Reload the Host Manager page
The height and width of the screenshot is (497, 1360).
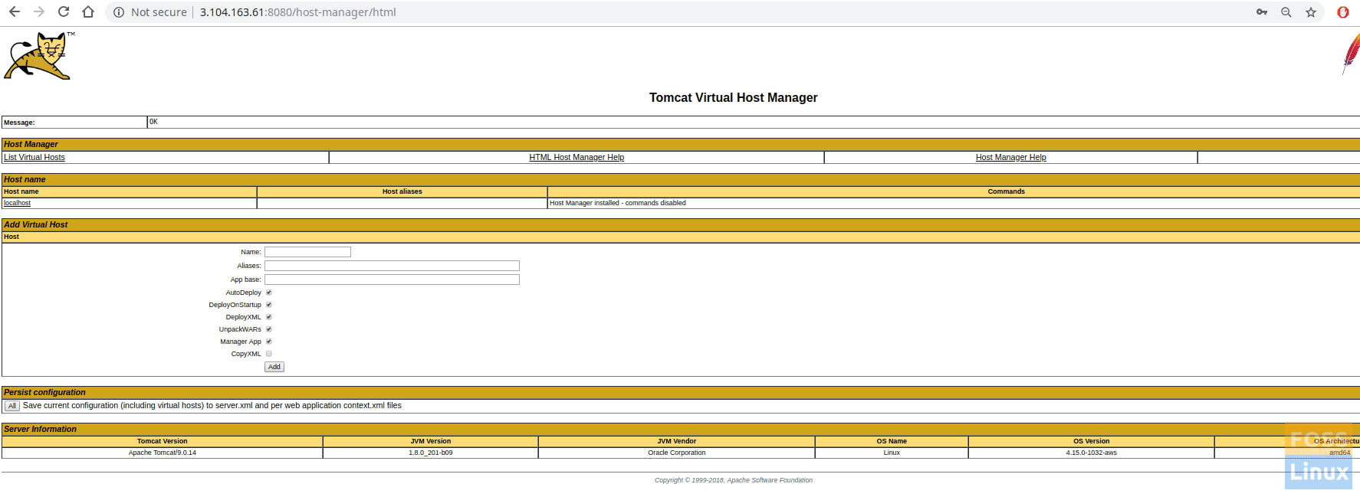[x=64, y=12]
